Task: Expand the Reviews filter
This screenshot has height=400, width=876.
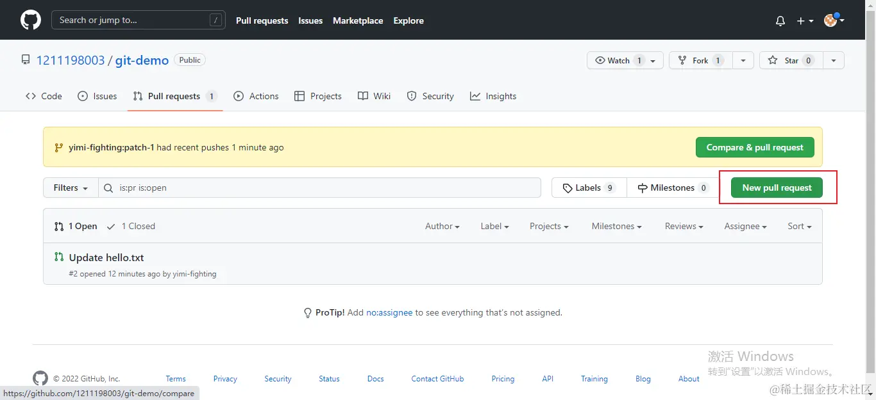Action: click(x=684, y=226)
